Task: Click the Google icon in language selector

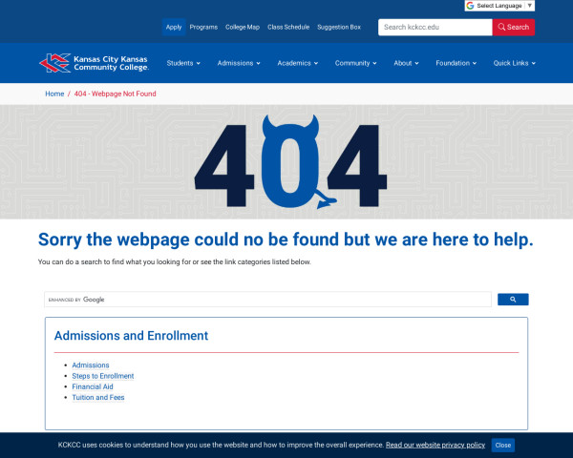Action: (x=470, y=6)
